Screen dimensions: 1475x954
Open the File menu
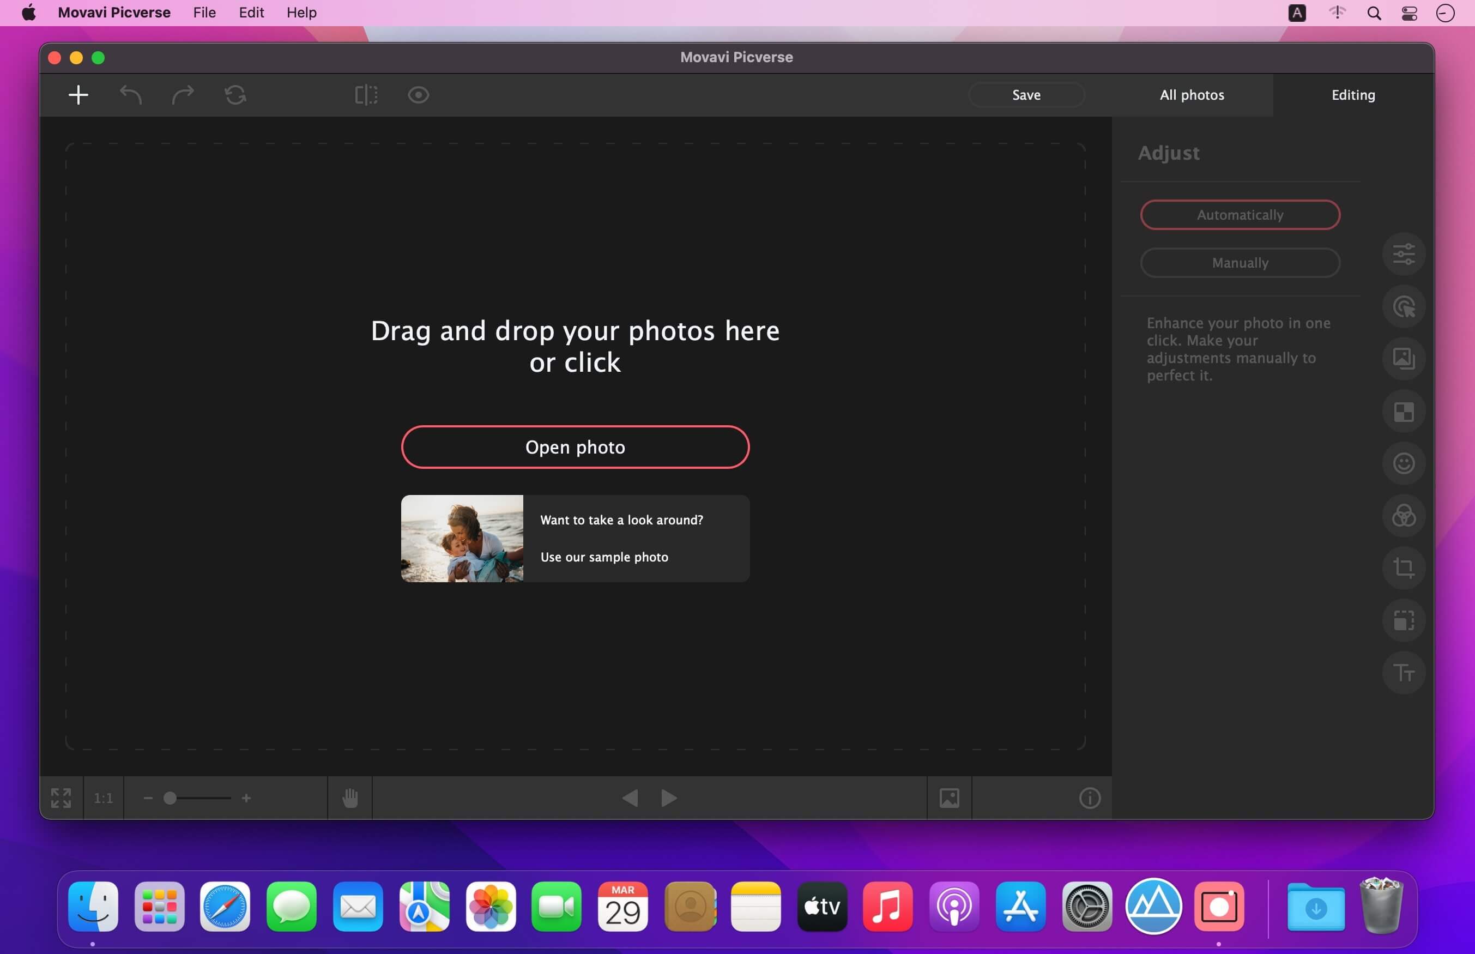click(x=204, y=13)
